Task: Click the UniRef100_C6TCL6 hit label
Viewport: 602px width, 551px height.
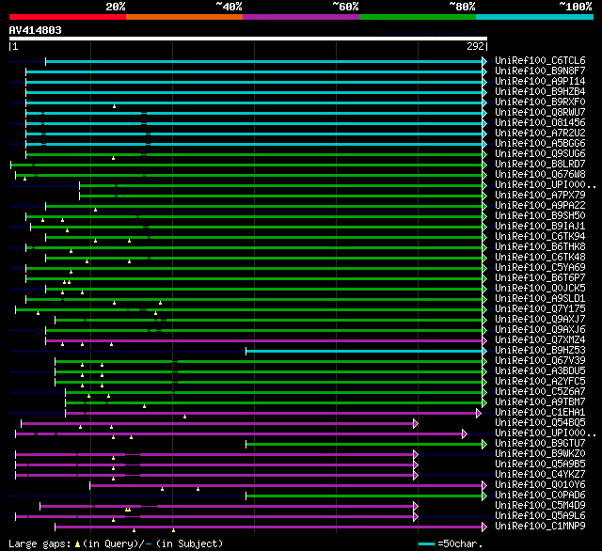Action: click(540, 60)
